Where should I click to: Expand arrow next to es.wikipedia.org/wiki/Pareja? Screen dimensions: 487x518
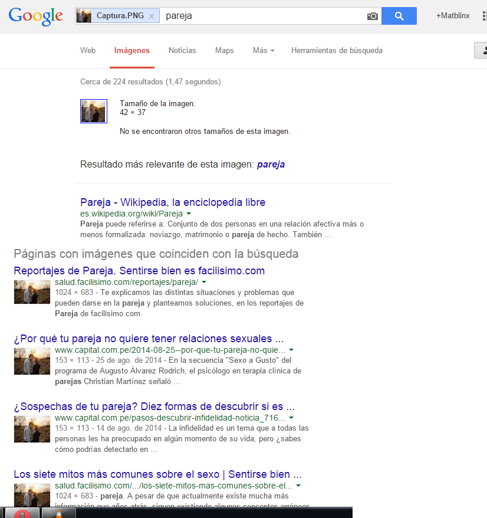click(189, 214)
